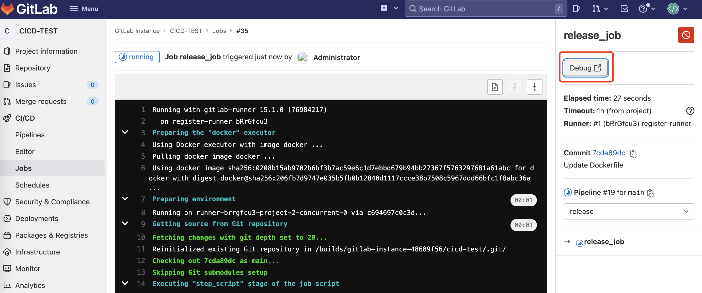
Task: Show complete raw job log
Action: tap(494, 87)
